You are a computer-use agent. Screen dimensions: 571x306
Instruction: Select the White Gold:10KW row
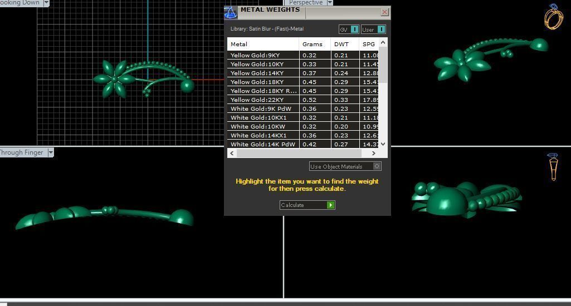pos(303,127)
